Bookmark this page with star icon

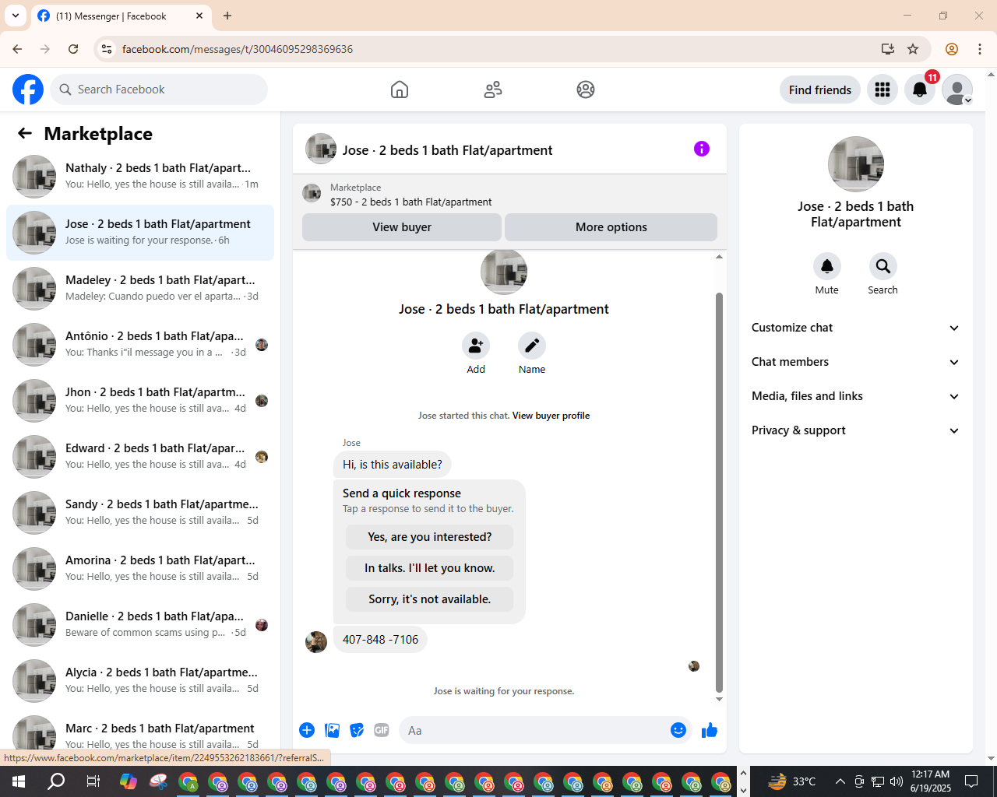913,49
